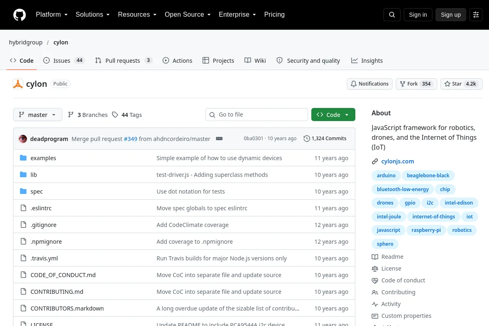Expand the Open Source menu
This screenshot has width=489, height=326.
pyautogui.click(x=187, y=15)
